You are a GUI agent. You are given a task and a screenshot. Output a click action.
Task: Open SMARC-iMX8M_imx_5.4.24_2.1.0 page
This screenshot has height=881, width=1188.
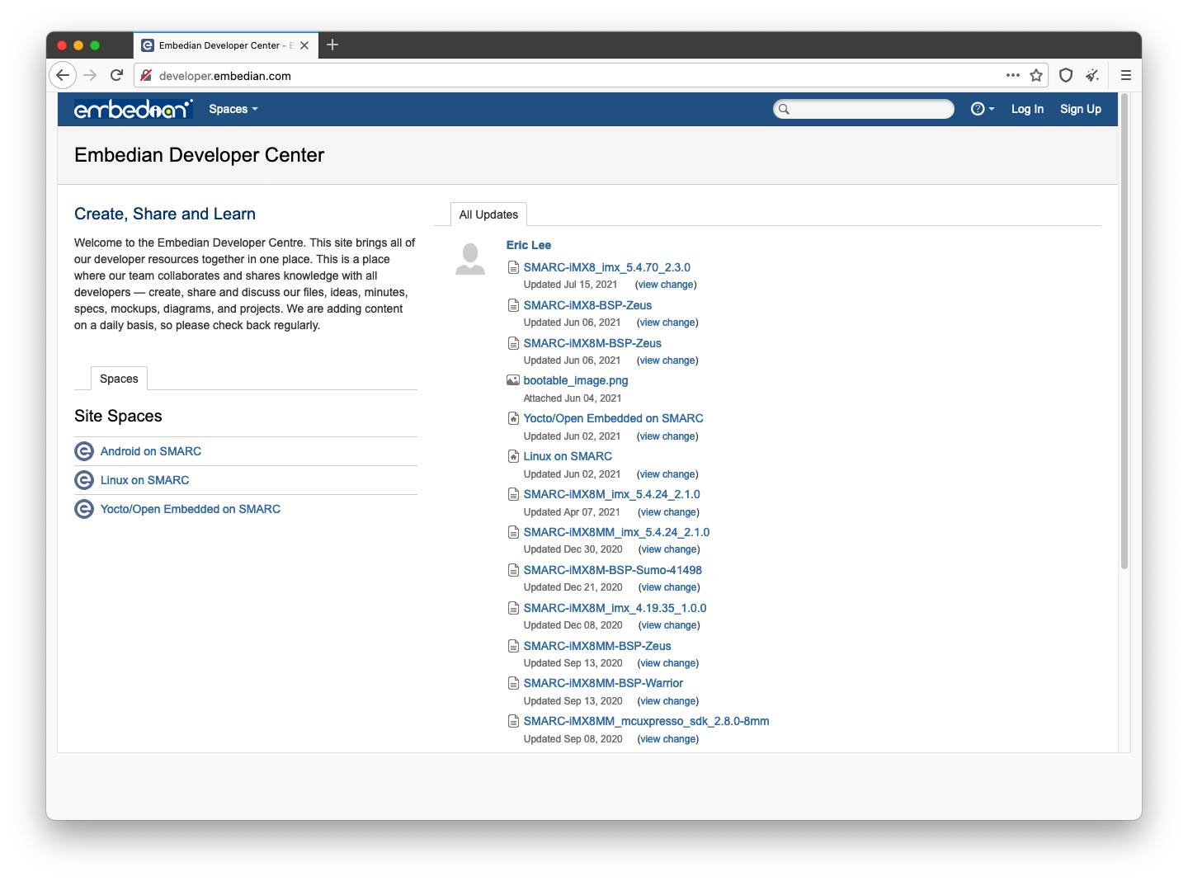(612, 494)
